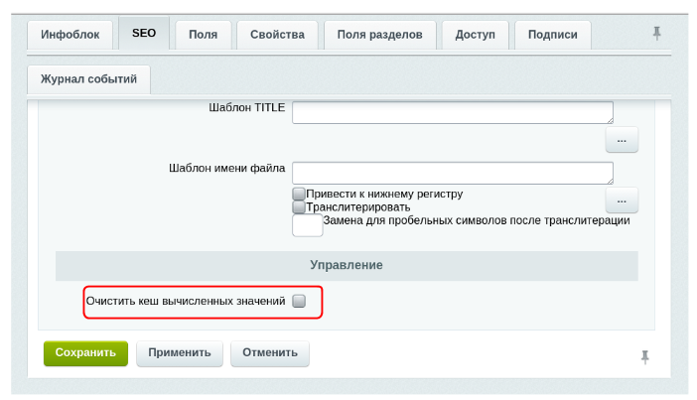Focus the Шаблон TITLE text field
Viewport: 697px width, 400px height.
[453, 112]
